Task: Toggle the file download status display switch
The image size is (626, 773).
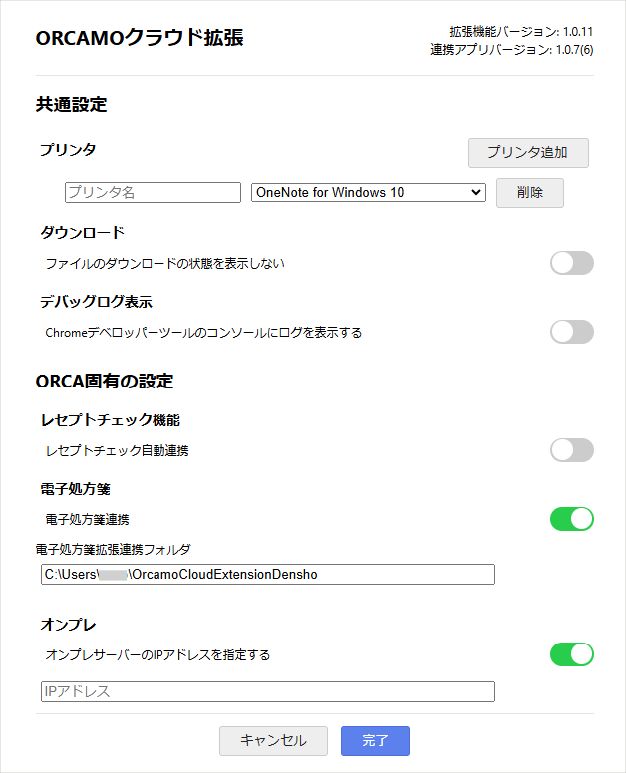Action: 572,263
